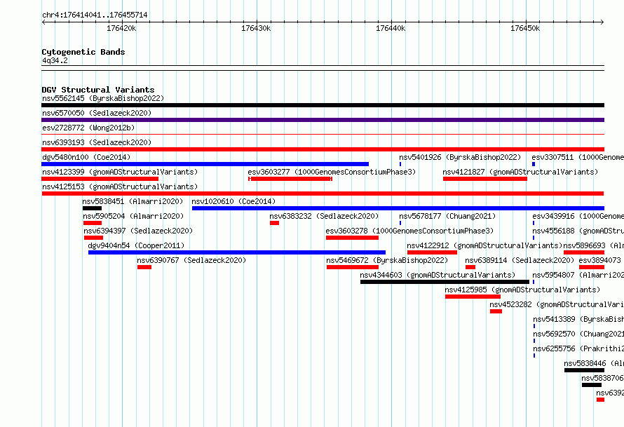The height and width of the screenshot is (427, 624).
Task: Click the nsv5413389 variant label
Action: tap(578, 319)
